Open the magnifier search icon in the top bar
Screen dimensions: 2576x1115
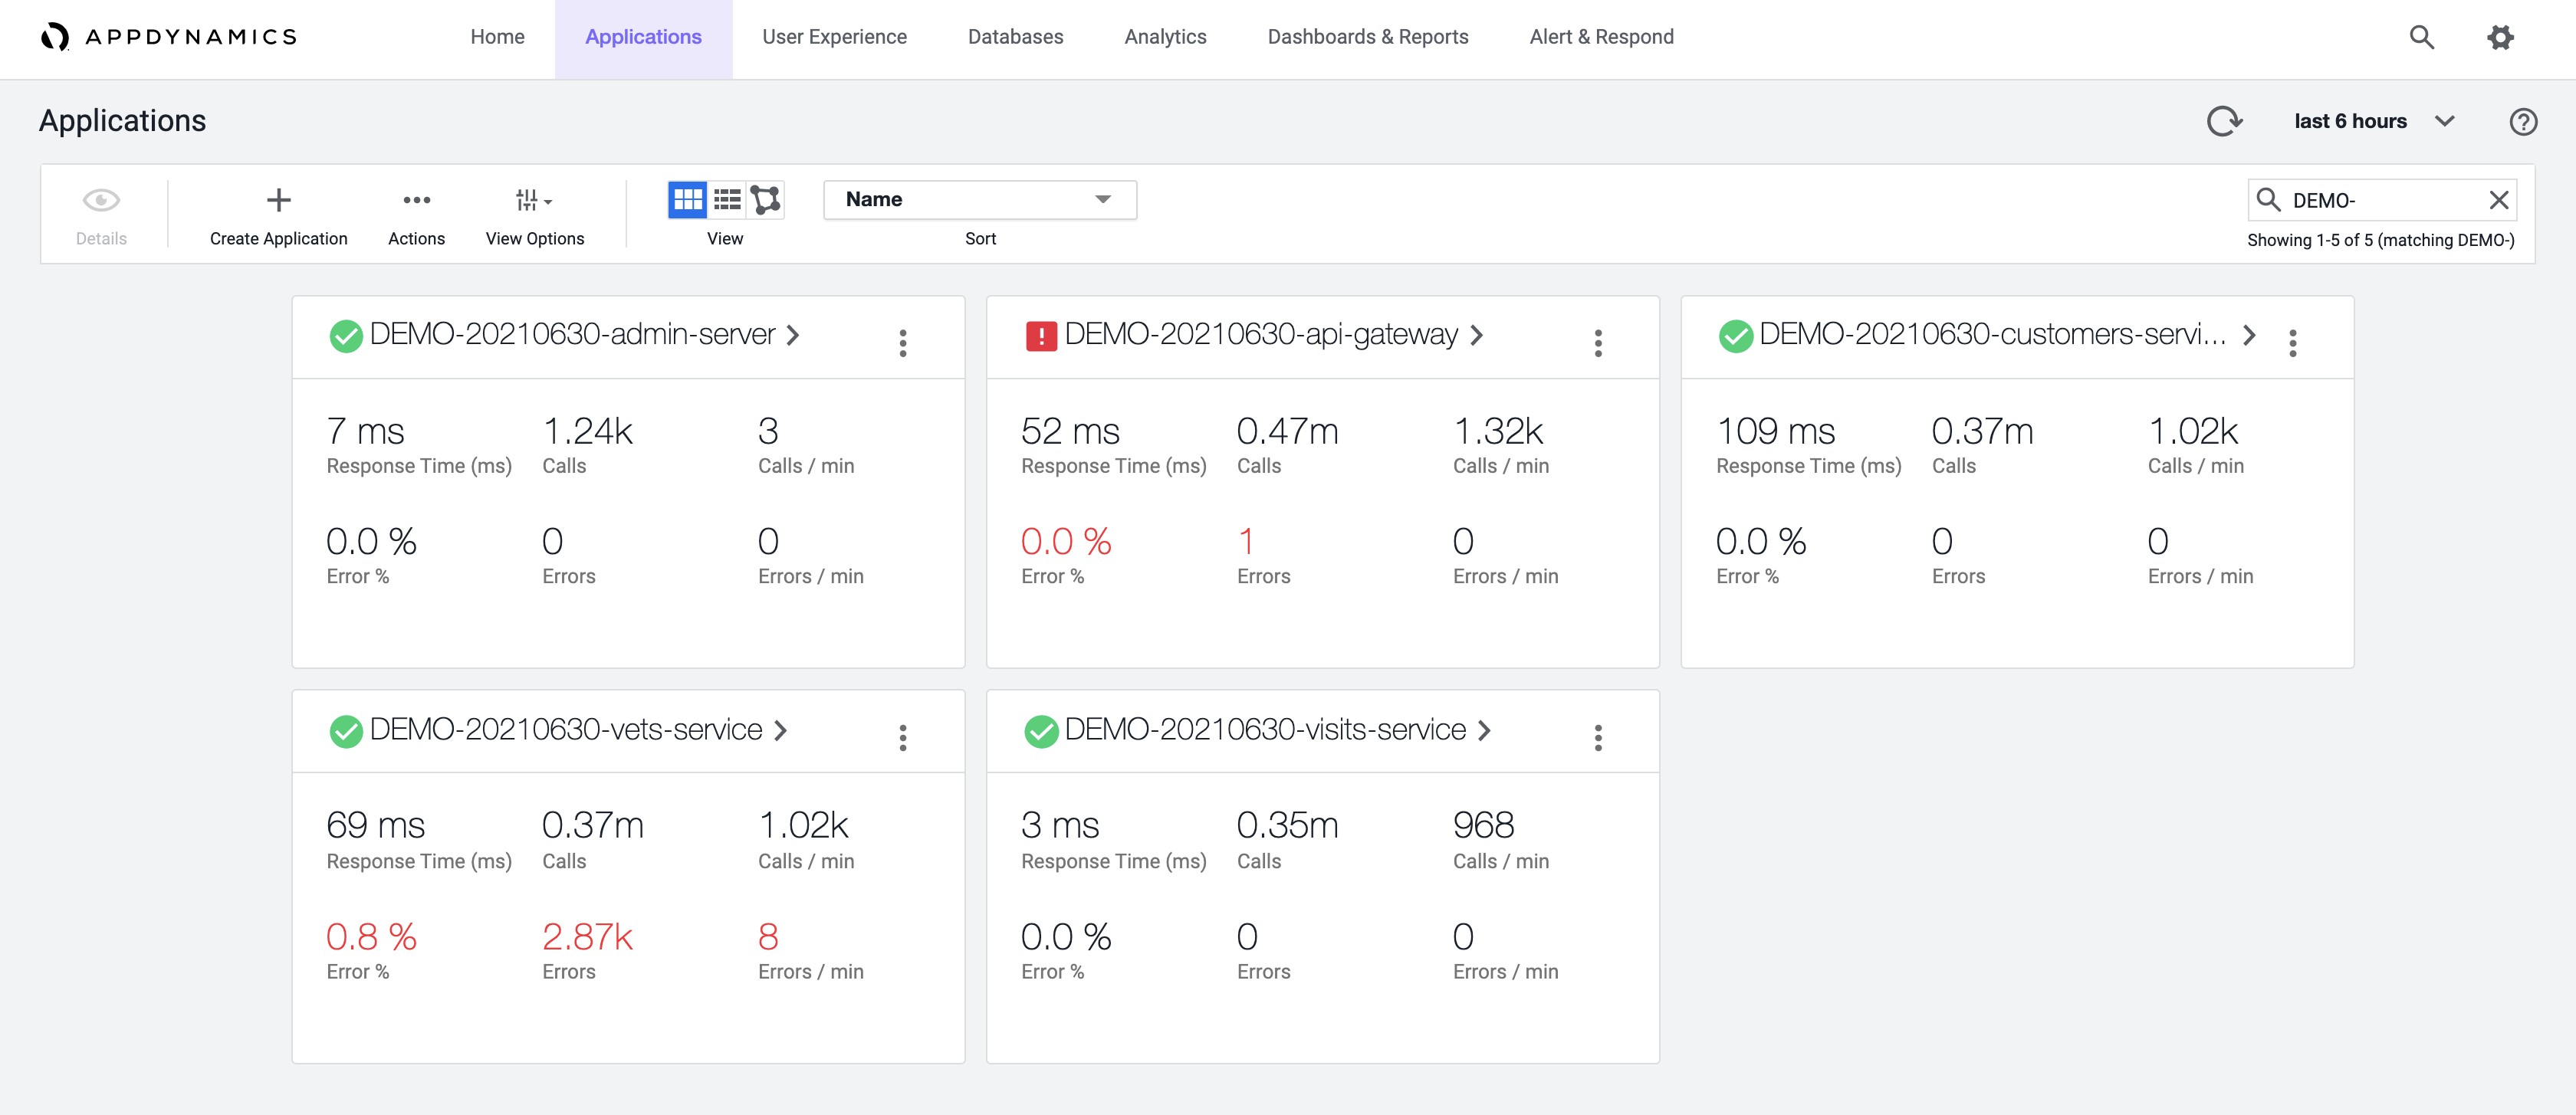[2421, 37]
